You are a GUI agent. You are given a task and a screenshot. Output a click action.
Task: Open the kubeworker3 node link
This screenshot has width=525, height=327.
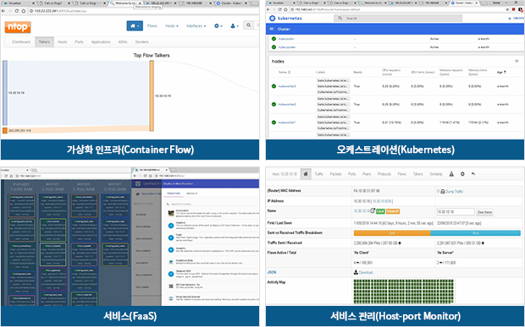point(287,86)
